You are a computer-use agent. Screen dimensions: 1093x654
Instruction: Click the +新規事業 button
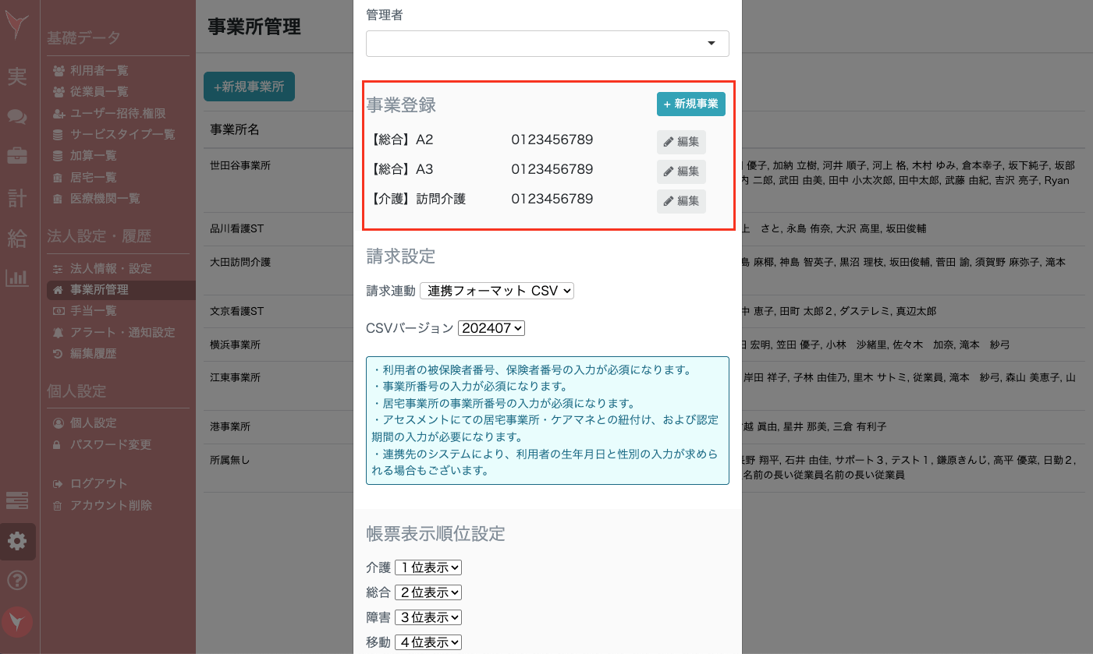[690, 103]
